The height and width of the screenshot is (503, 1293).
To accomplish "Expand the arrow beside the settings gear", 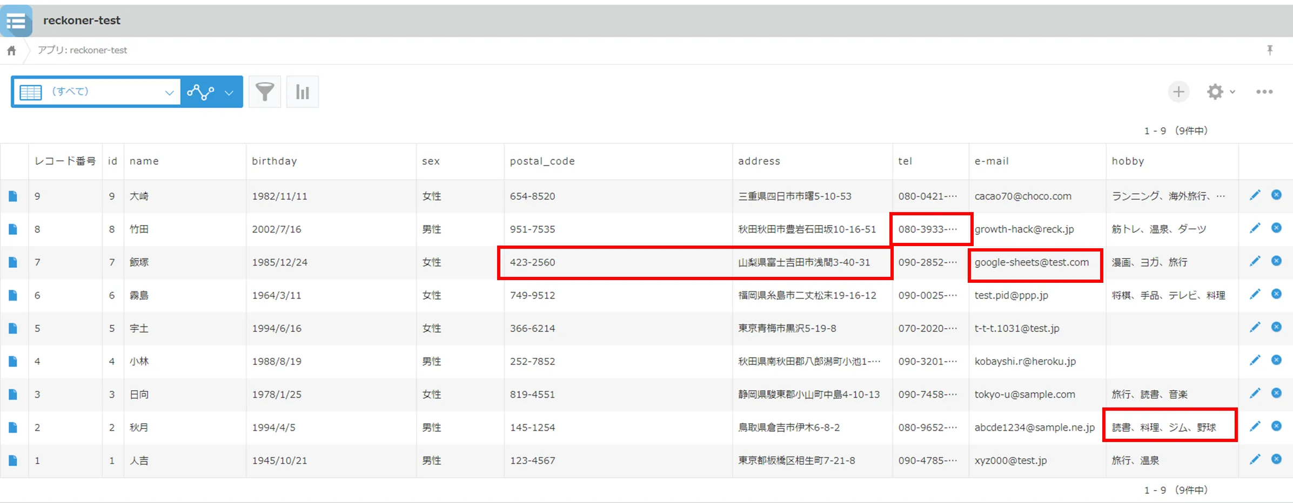I will (x=1232, y=92).
